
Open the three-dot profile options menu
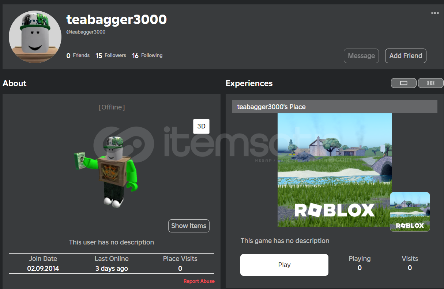(435, 13)
